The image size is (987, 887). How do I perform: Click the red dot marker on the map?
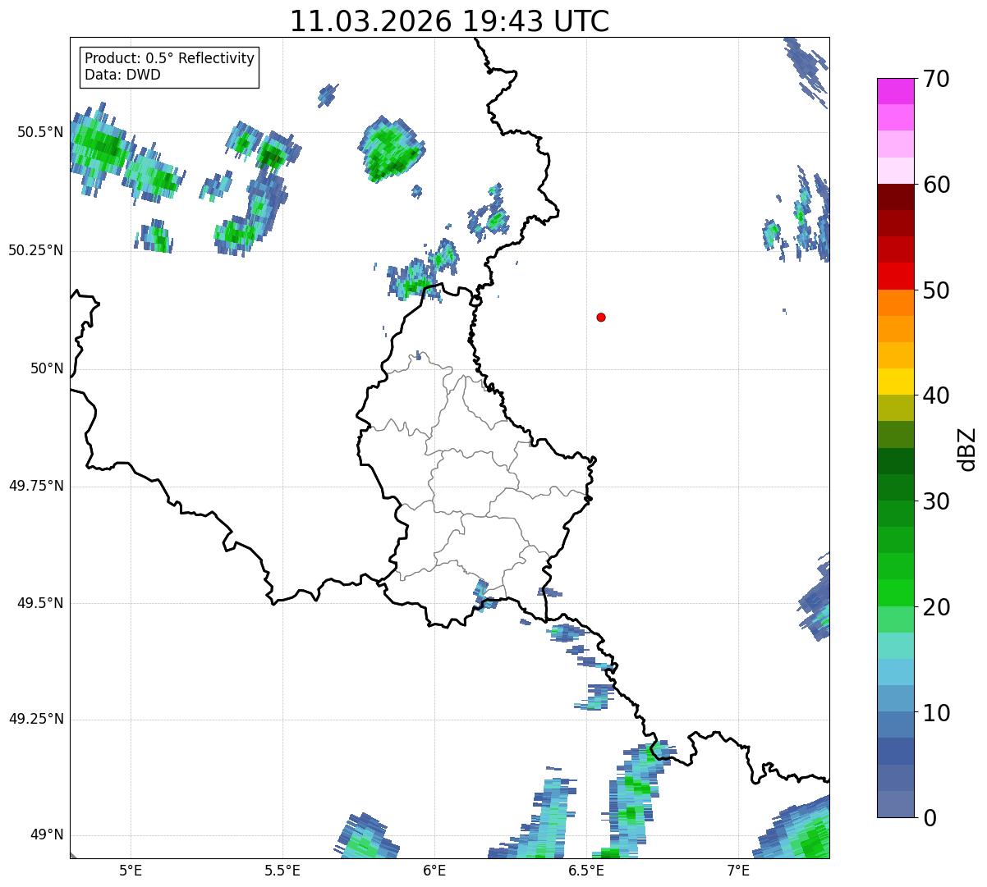pos(601,317)
